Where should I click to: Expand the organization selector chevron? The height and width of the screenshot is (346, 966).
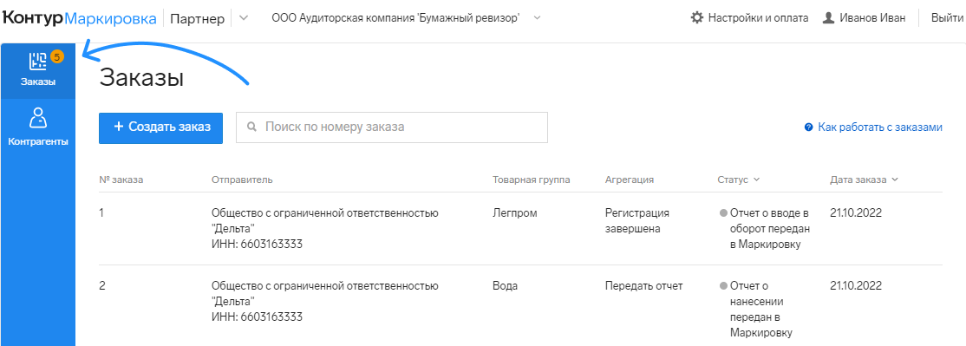pos(538,18)
